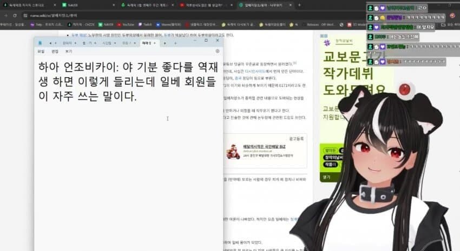
Task: Go forward in browser history
Action: pyautogui.click(x=6, y=16)
